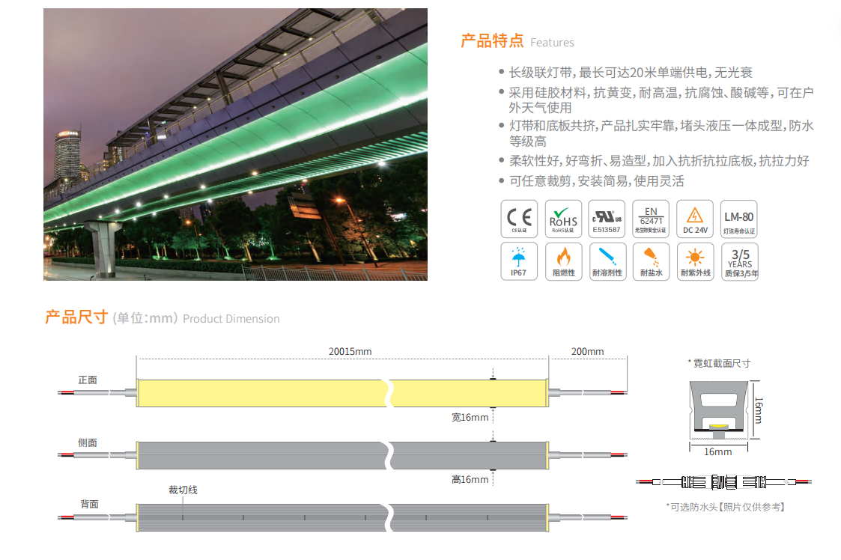Click the CE certification icon

pyautogui.click(x=519, y=219)
